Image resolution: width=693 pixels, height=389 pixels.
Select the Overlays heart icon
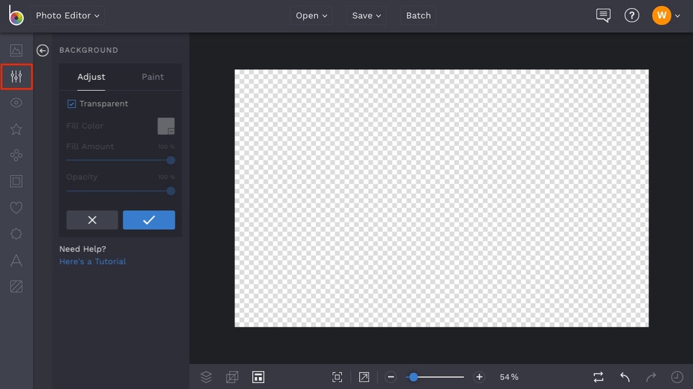click(16, 207)
